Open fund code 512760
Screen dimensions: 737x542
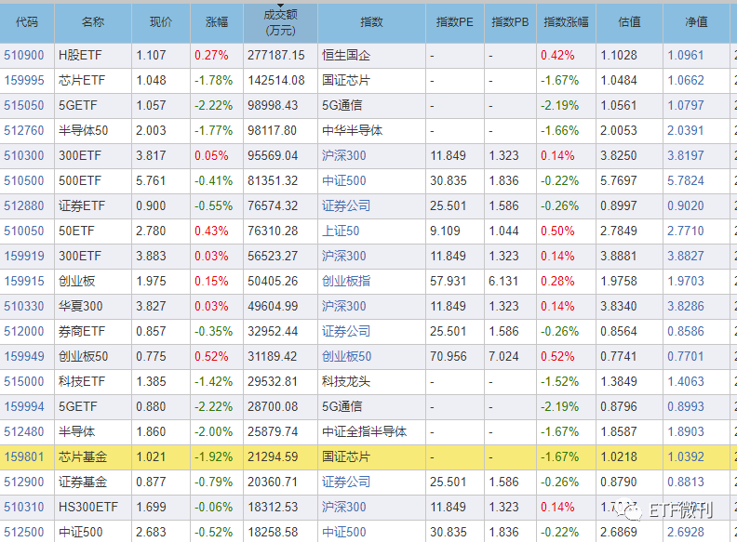(24, 130)
